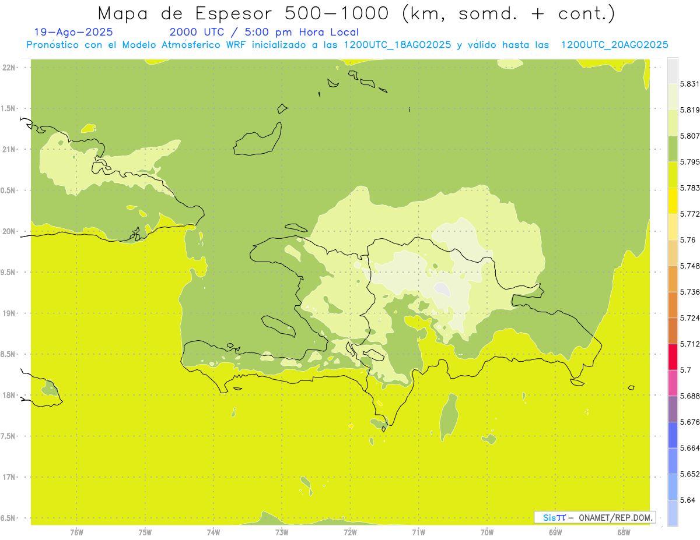Click the "72W" longitude label

(350, 532)
